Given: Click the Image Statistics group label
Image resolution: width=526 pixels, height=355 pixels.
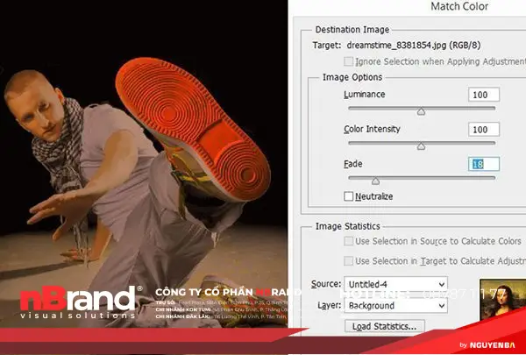Looking at the screenshot, I should click(x=347, y=226).
